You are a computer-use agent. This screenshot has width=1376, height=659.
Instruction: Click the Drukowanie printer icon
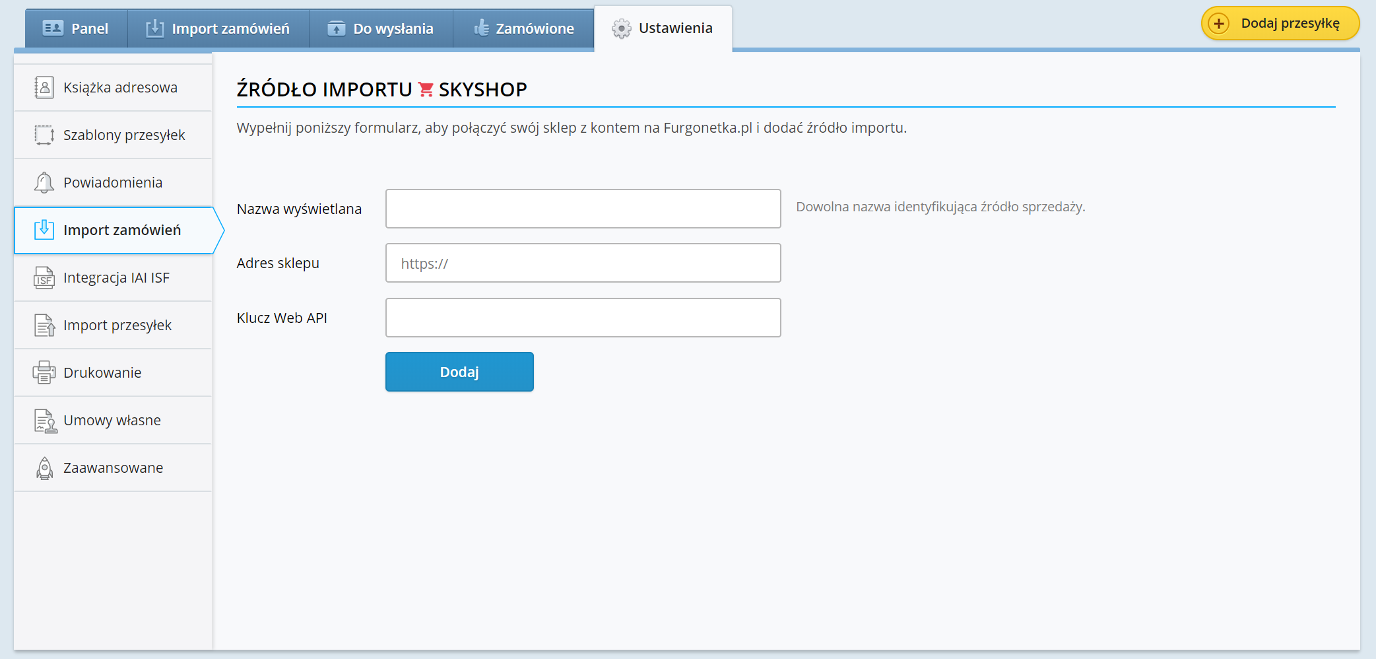tap(44, 372)
